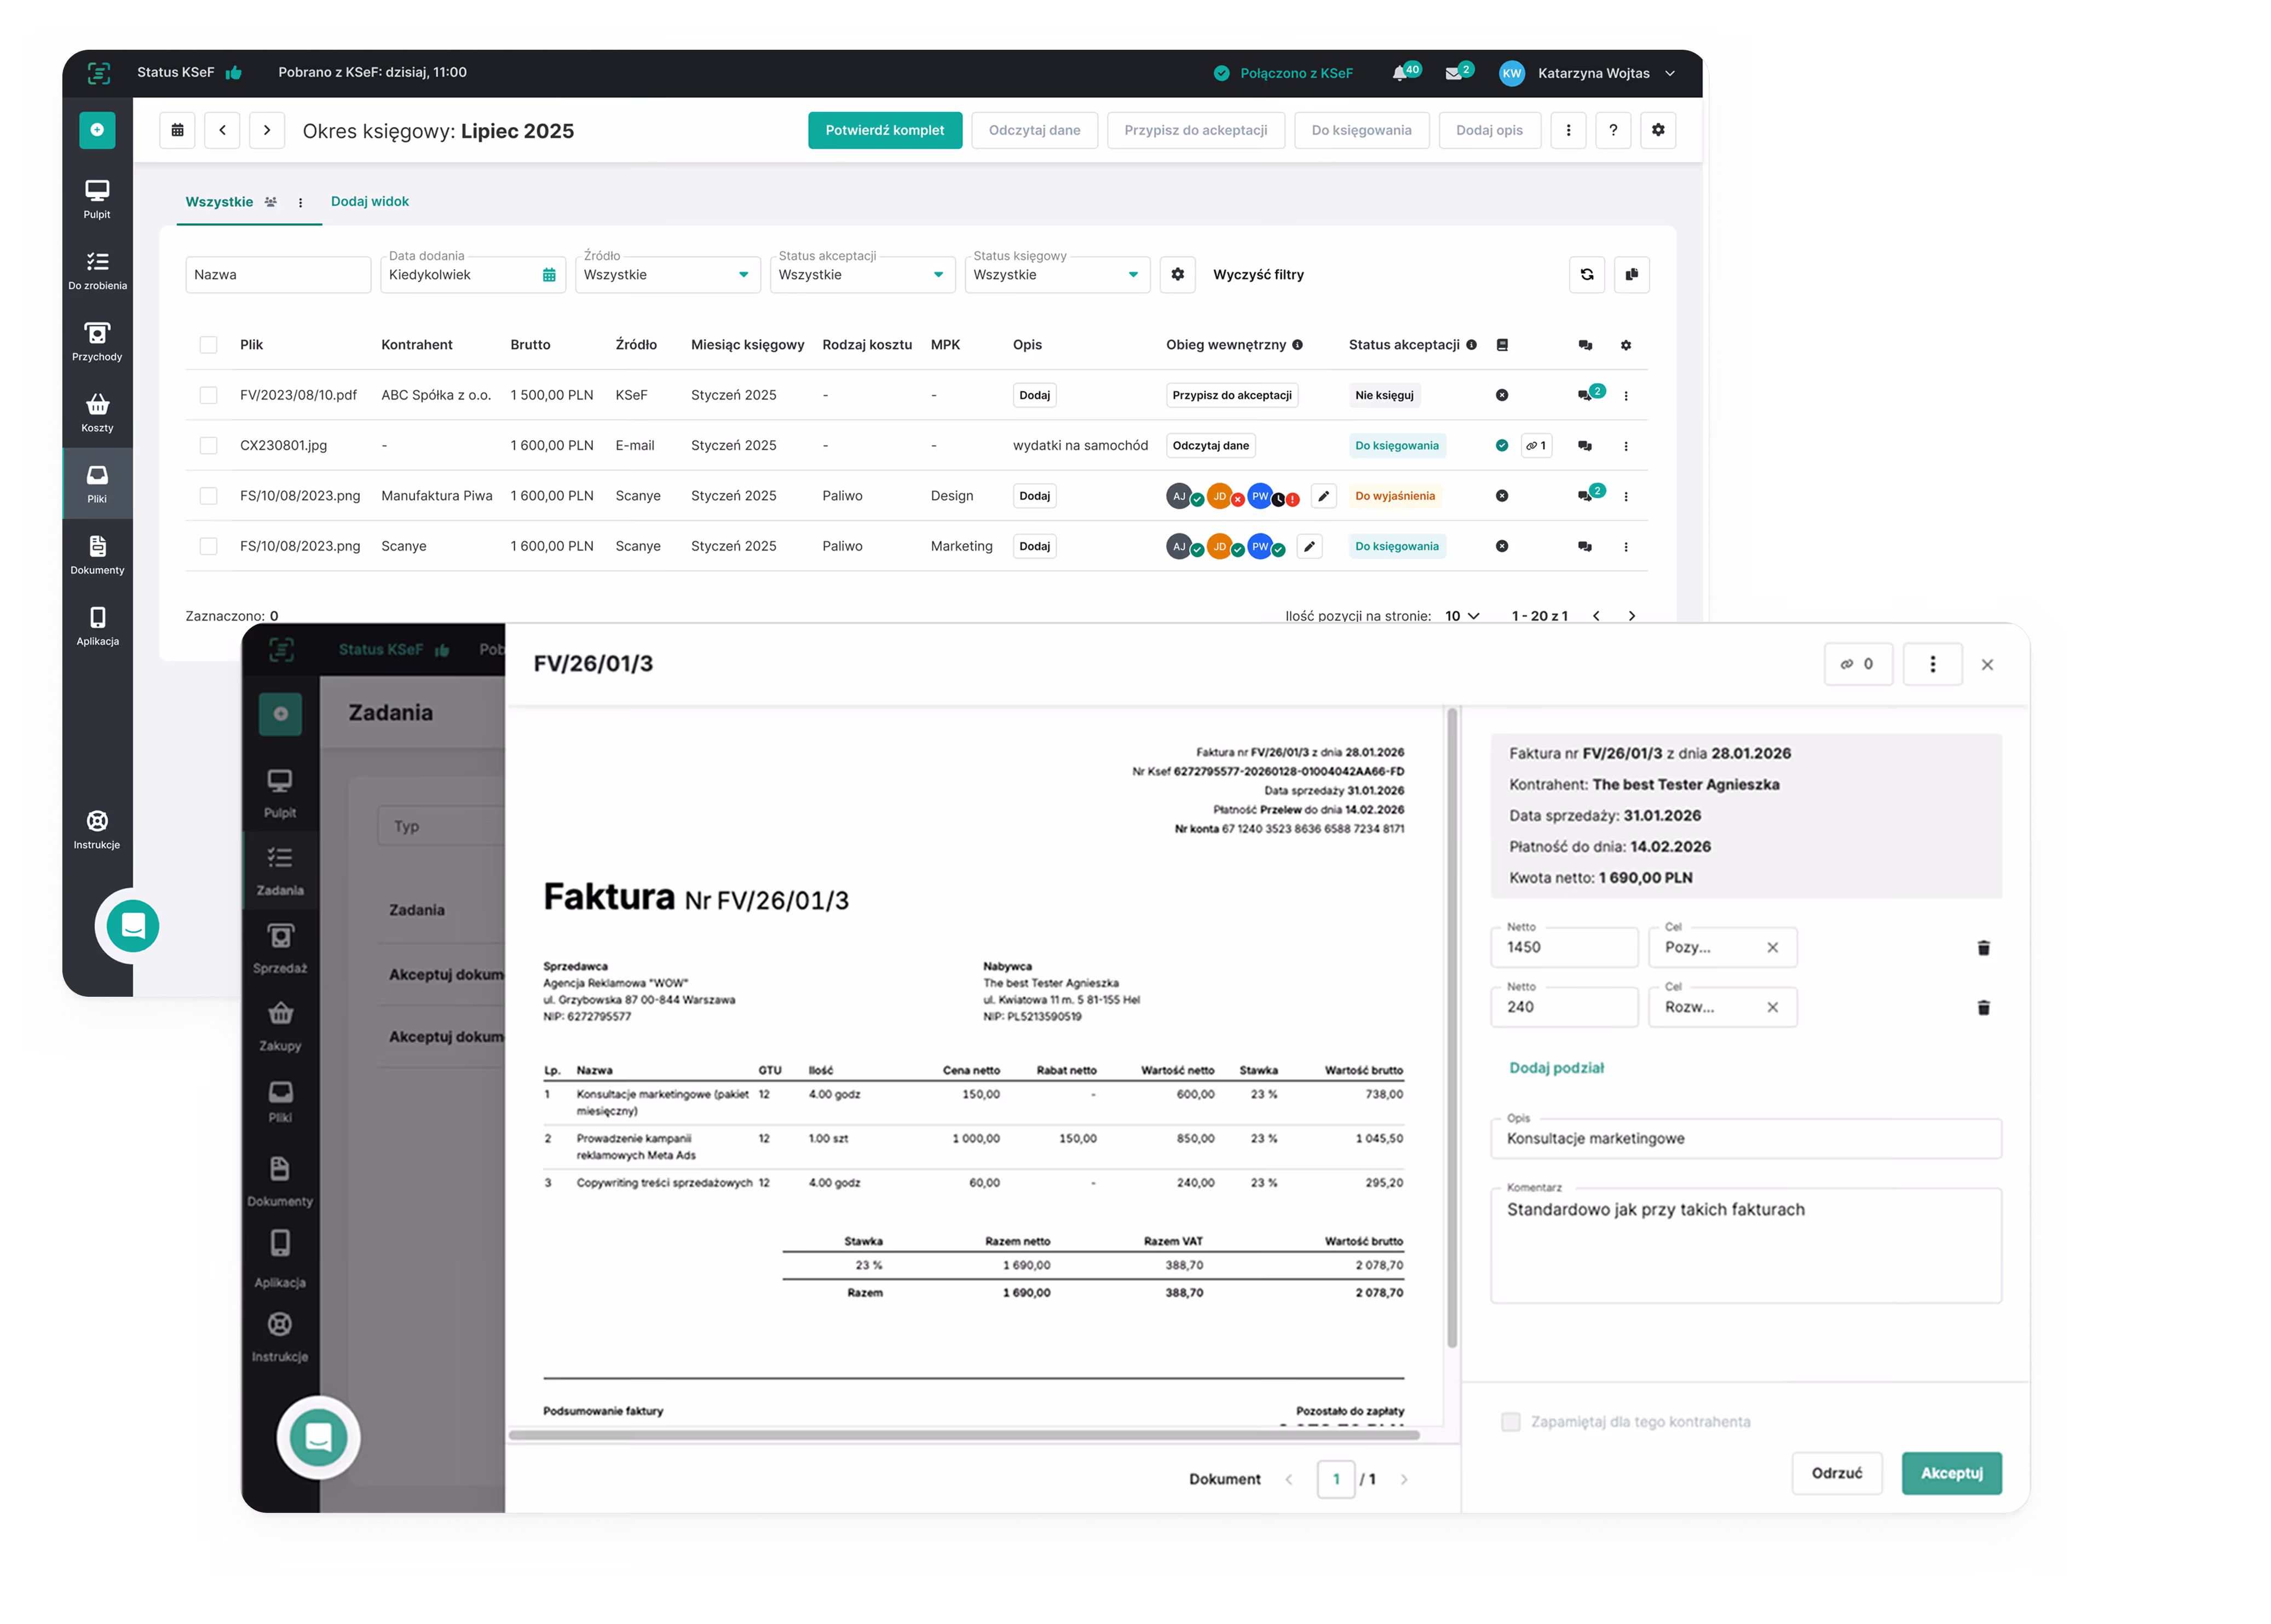Delete the 240 netto split row
Image resolution: width=2271 pixels, height=1624 pixels.
[x=1983, y=1007]
